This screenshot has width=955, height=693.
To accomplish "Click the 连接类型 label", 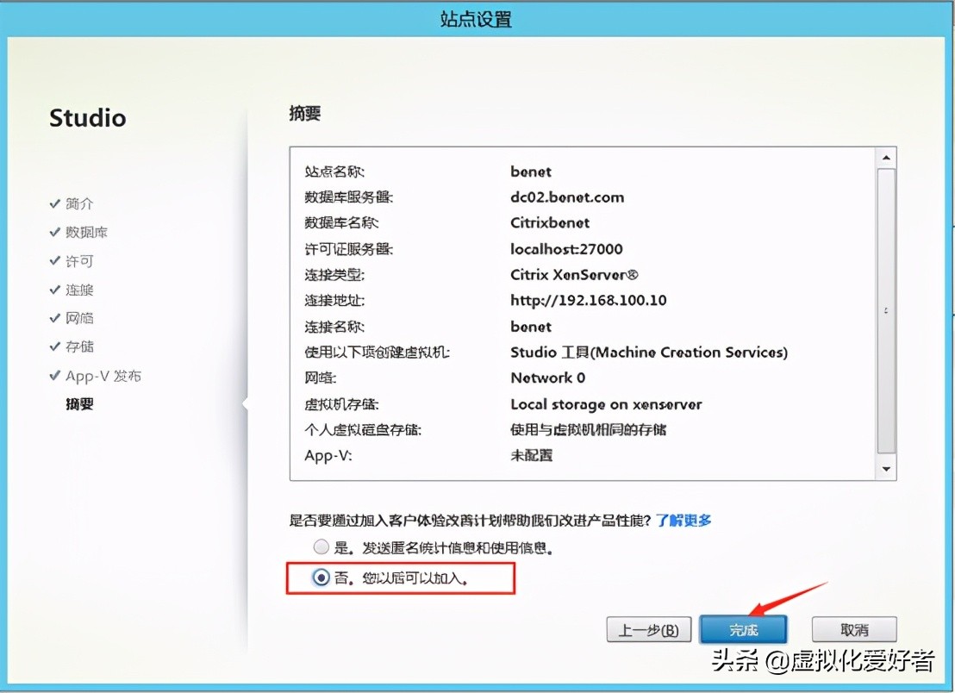I will pos(334,275).
